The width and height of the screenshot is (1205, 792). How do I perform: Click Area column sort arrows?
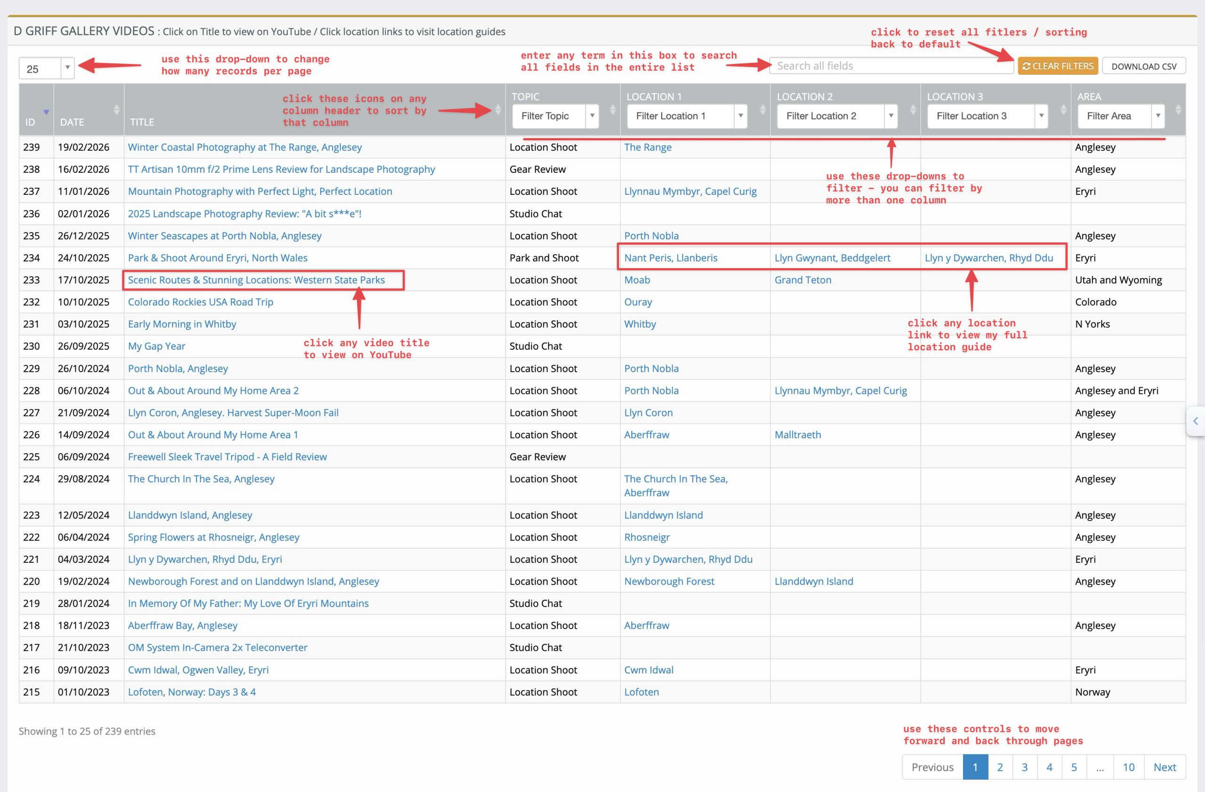coord(1178,109)
